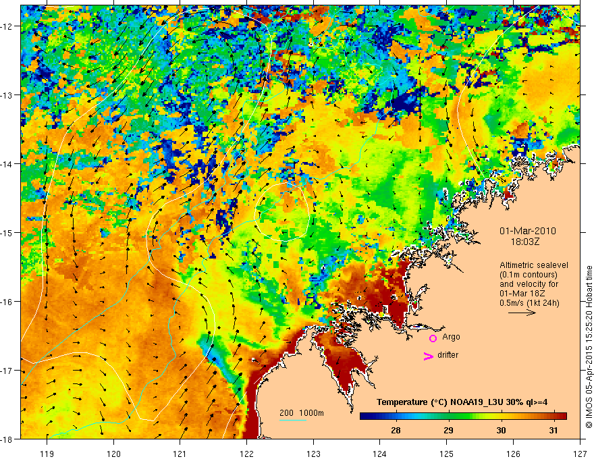Screen dimensions: 594x459
Task: Click the '(0.1m contours)' text
Action: point(529,275)
